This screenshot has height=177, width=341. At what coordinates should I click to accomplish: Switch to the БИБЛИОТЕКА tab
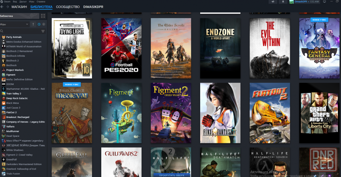(41, 7)
